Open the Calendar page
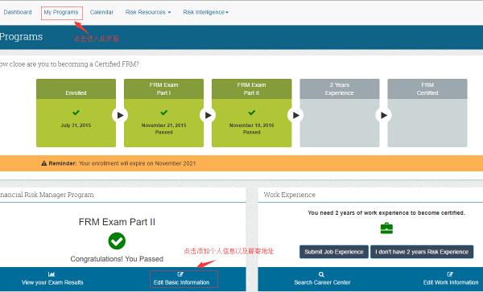 coord(101,12)
